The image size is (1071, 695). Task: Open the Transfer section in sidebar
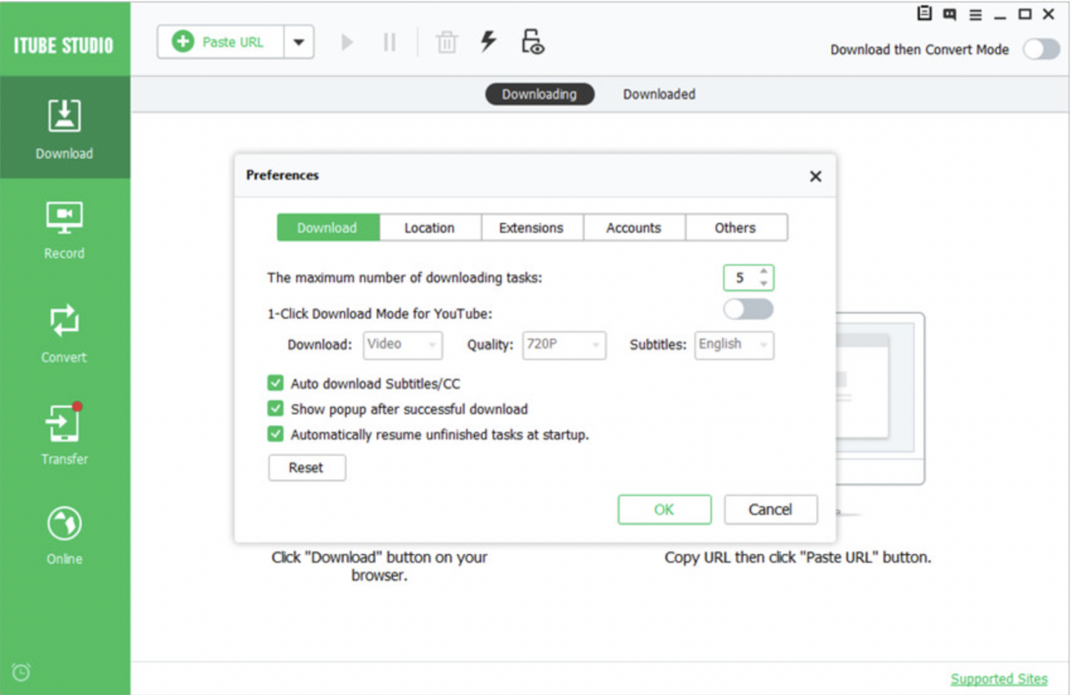point(64,434)
